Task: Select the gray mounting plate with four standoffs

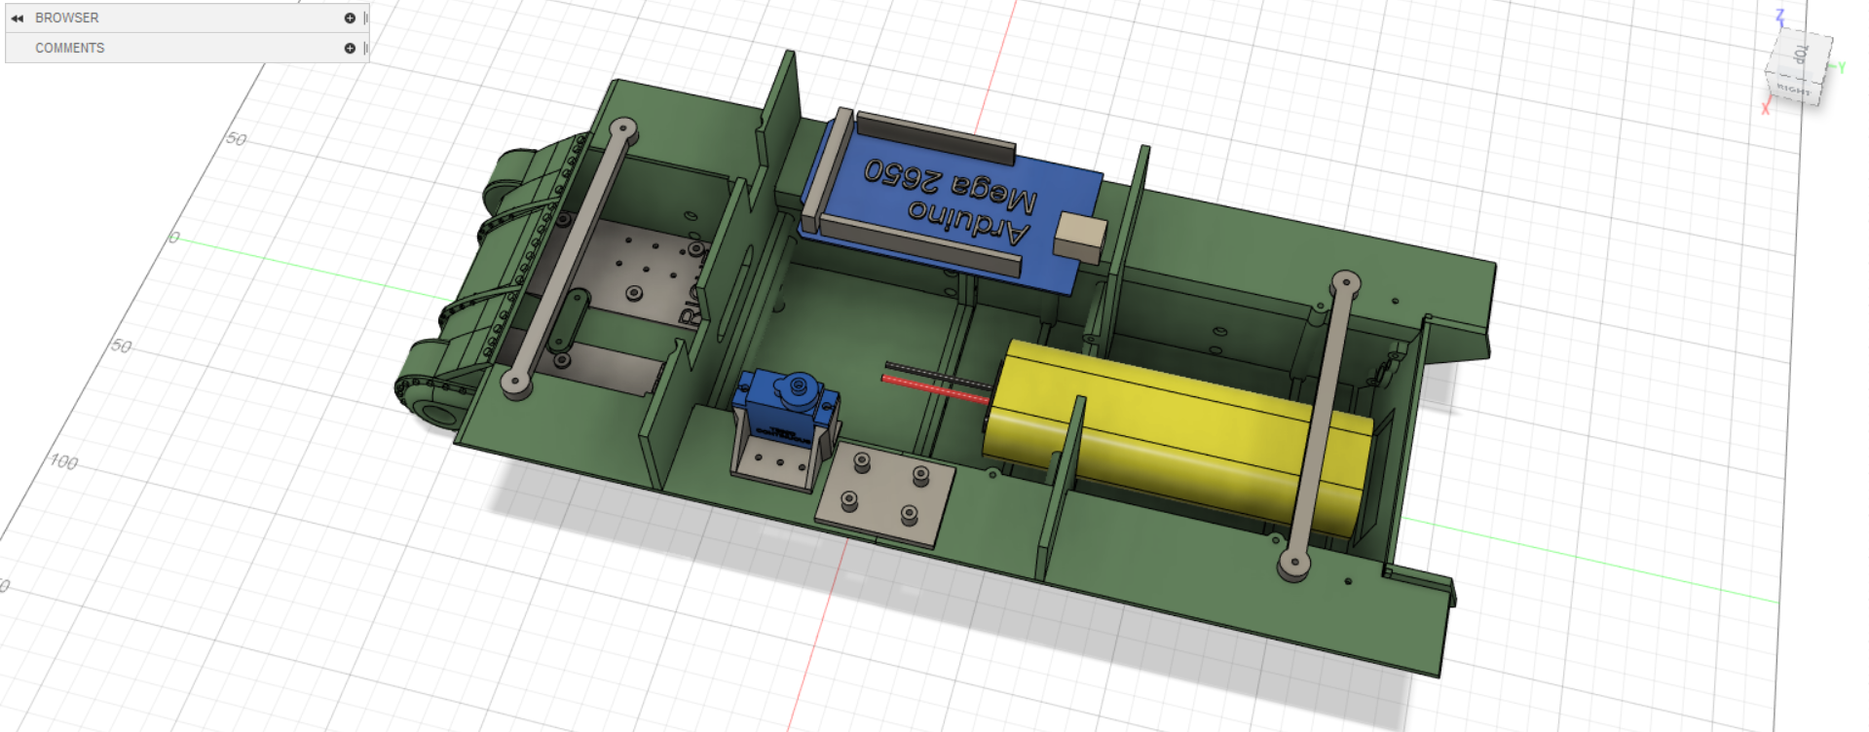Action: coord(883,494)
